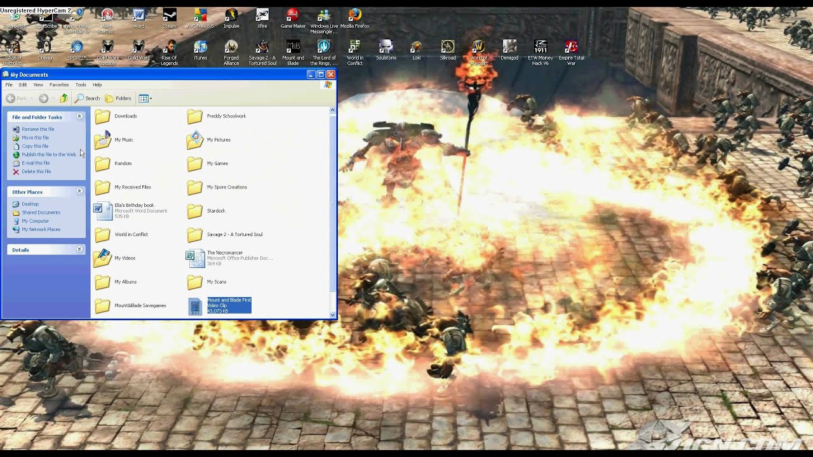This screenshot has height=457, width=813.
Task: Open My Network Places link
Action: coord(41,229)
